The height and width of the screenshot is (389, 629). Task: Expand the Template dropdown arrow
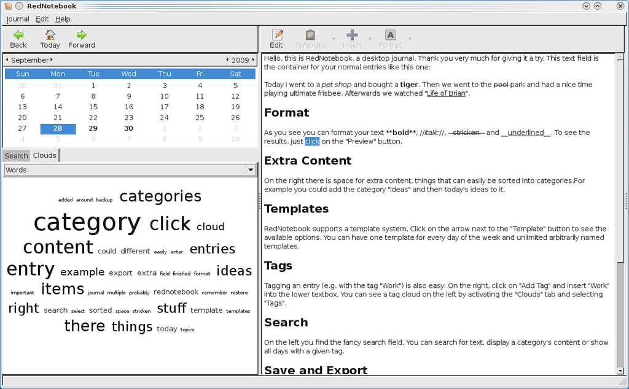pos(334,39)
